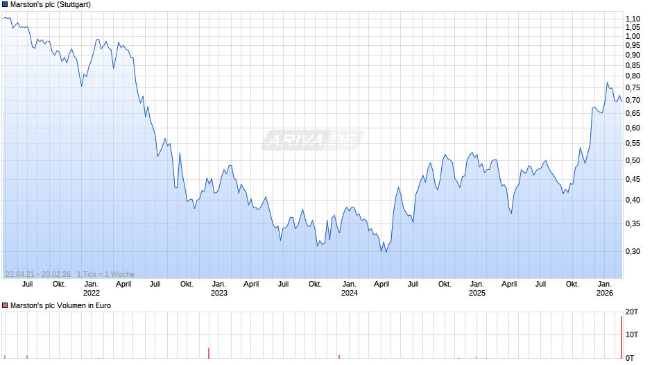Click the "Jan. 2022" time axis label

[x=92, y=289]
